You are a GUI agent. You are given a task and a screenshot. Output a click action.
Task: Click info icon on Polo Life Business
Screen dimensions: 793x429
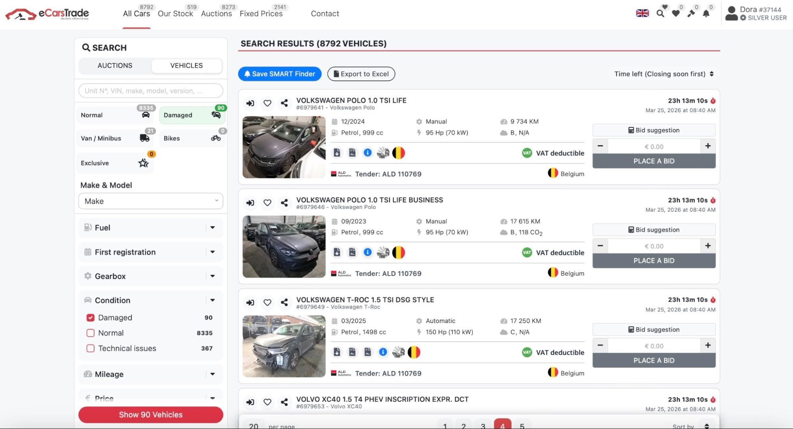click(x=368, y=252)
